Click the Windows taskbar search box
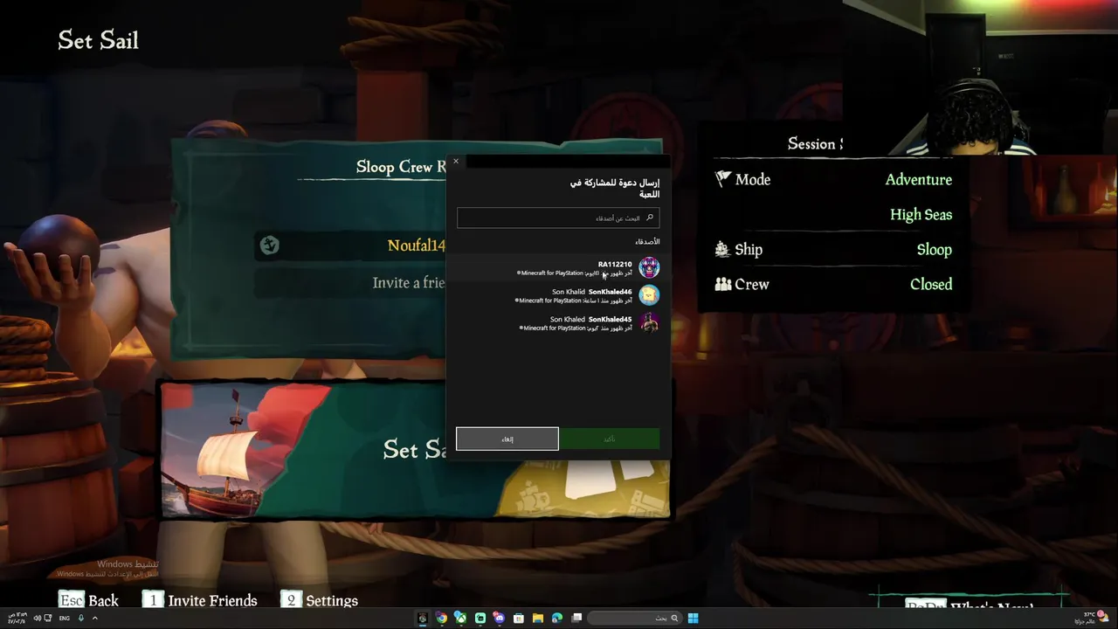 pos(635,619)
